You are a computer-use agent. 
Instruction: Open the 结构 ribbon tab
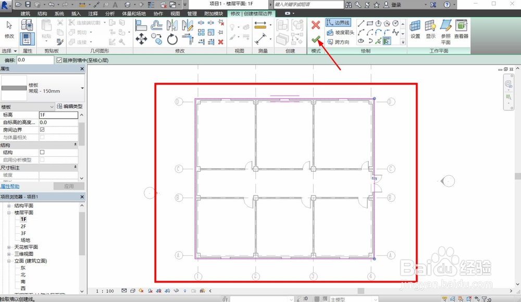(x=42, y=14)
